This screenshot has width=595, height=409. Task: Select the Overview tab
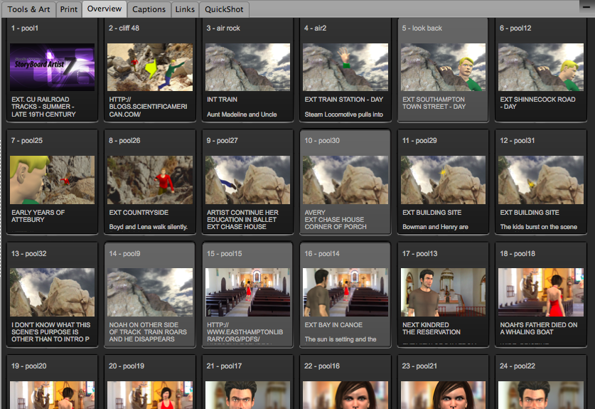point(104,9)
